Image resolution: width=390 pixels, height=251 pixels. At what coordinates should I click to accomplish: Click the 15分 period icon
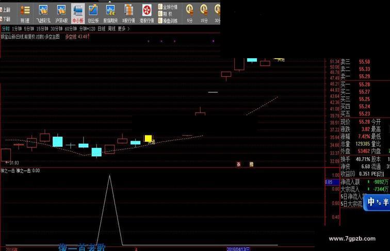tap(204, 13)
